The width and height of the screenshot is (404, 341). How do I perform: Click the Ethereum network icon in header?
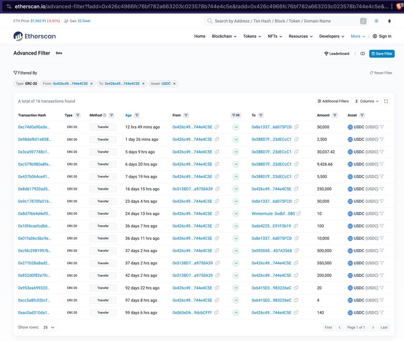389,21
